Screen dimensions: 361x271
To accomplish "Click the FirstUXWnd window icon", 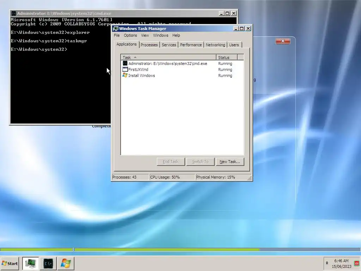I will click(x=125, y=69).
